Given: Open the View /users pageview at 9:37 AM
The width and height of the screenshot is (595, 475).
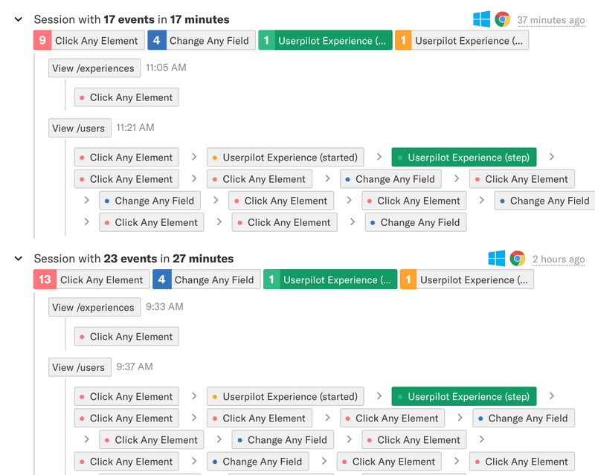Looking at the screenshot, I should pyautogui.click(x=80, y=367).
